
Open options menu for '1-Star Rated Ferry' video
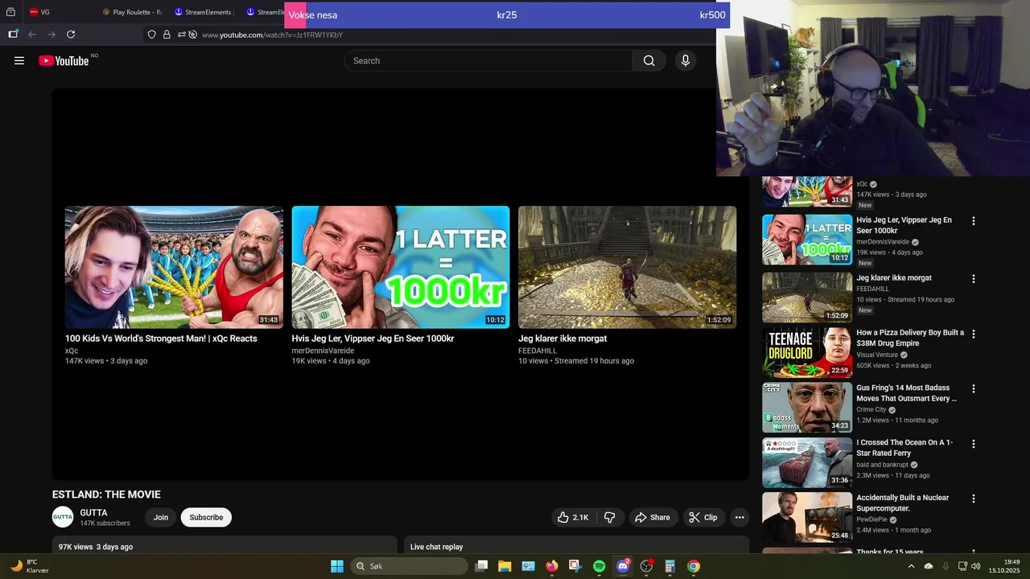(974, 444)
